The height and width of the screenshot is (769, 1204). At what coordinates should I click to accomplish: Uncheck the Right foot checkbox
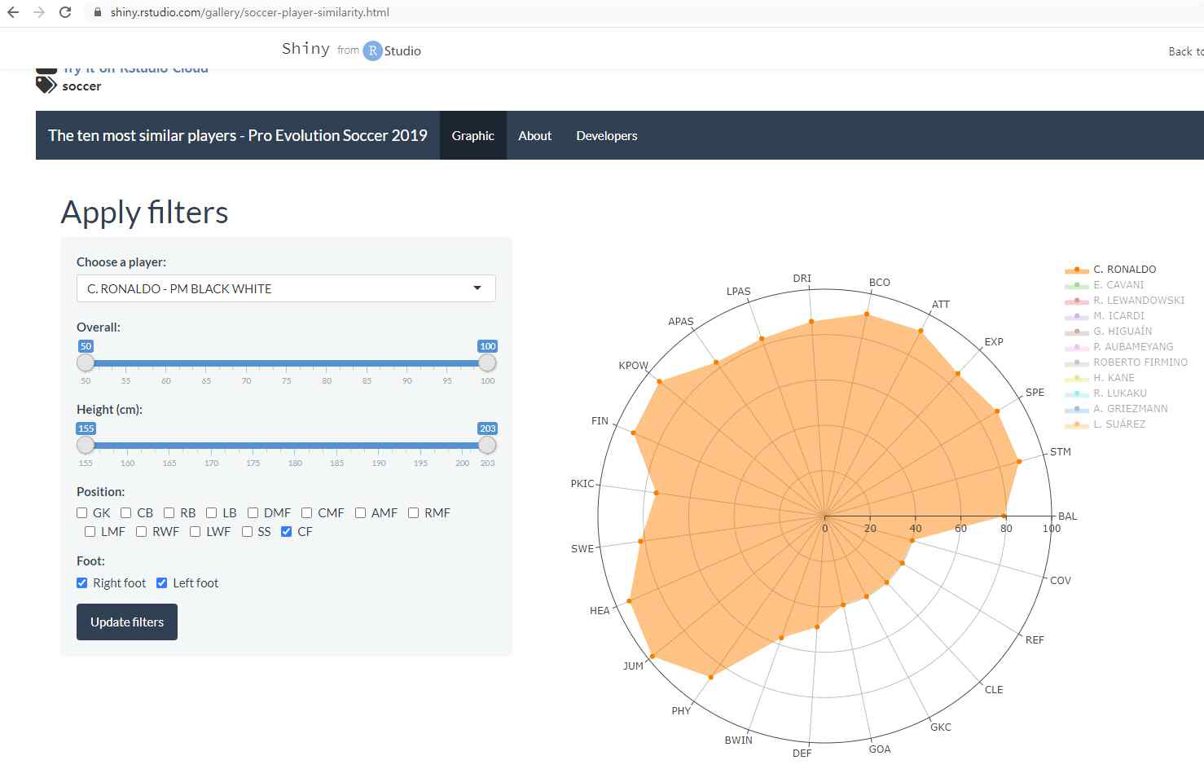tap(81, 582)
